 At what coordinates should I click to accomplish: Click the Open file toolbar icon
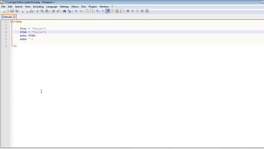7,11
